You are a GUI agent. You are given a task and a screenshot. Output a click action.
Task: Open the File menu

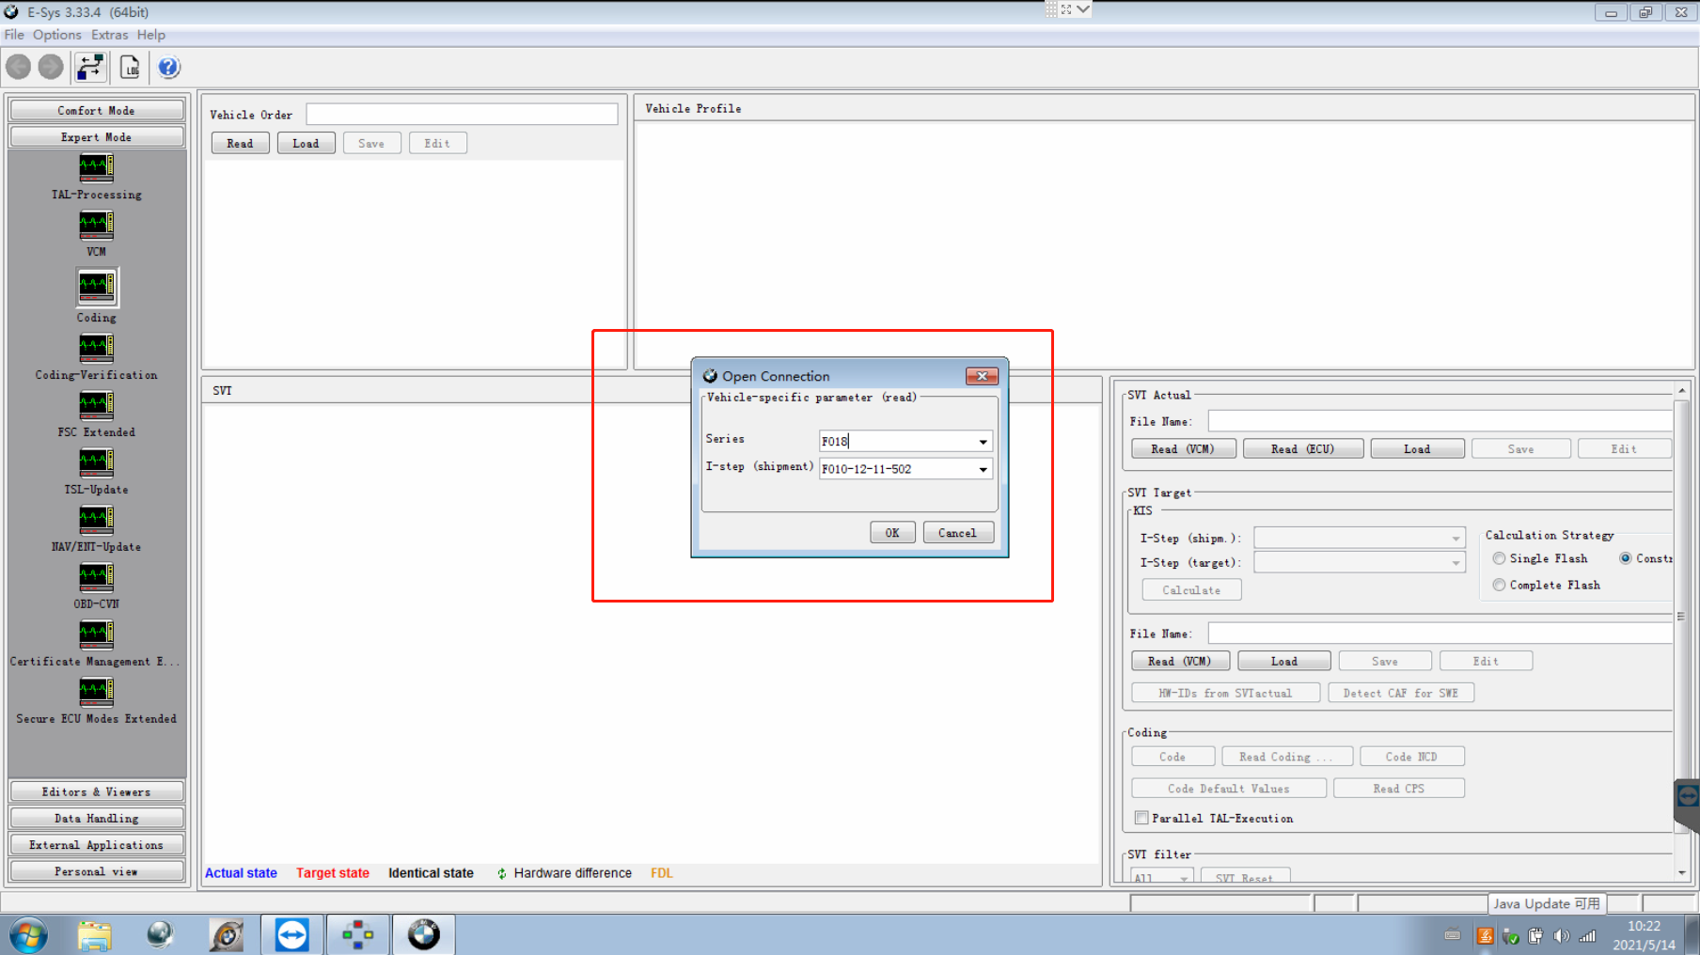click(x=14, y=35)
